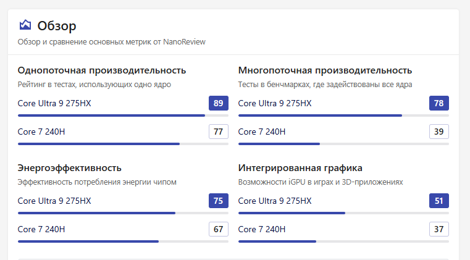Viewport: 470px width, 260px height.
Task: Click the energy efficiency score badge 67
Action: tap(219, 229)
